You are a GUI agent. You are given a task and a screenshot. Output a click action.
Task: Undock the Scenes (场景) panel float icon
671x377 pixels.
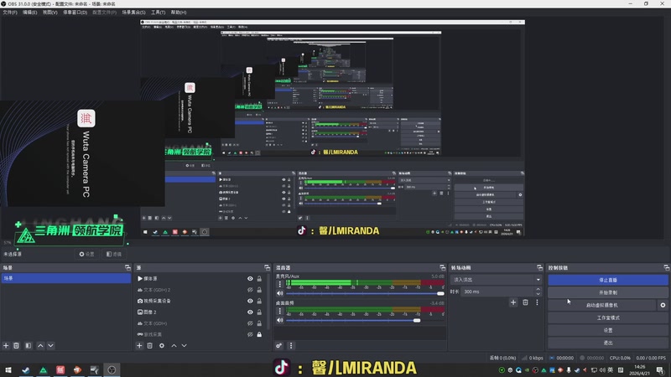tap(127, 267)
